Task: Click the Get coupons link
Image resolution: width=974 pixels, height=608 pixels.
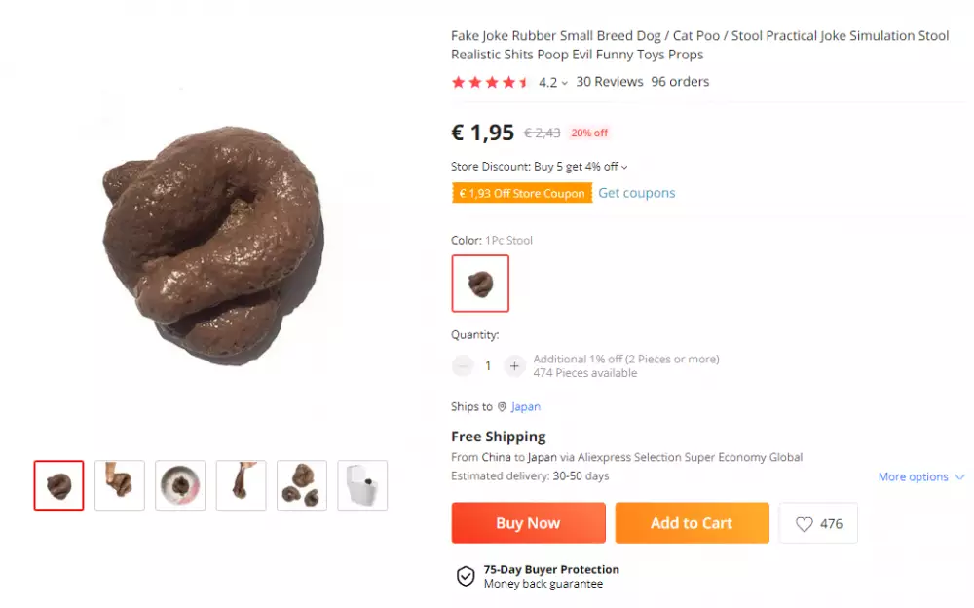Action: coord(636,193)
